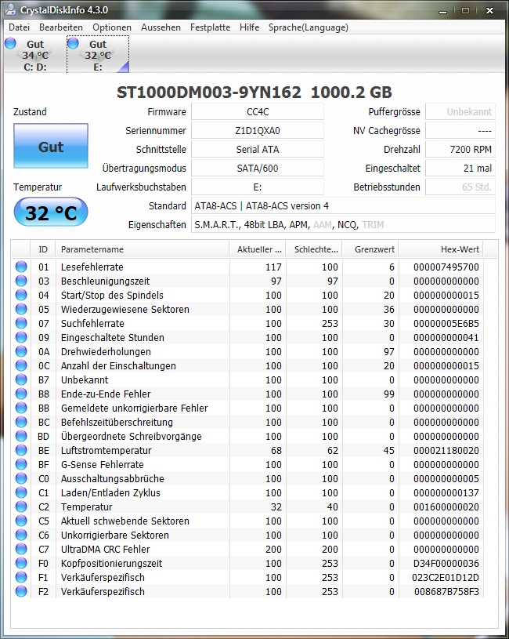
Task: Click the Schnittstelle field Serial ATA
Action: pos(258,149)
